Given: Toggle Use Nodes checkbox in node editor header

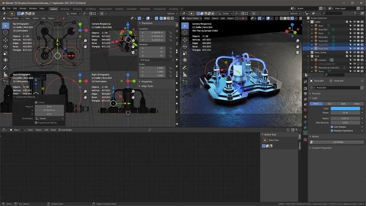Looking at the screenshot, I should 59,130.
